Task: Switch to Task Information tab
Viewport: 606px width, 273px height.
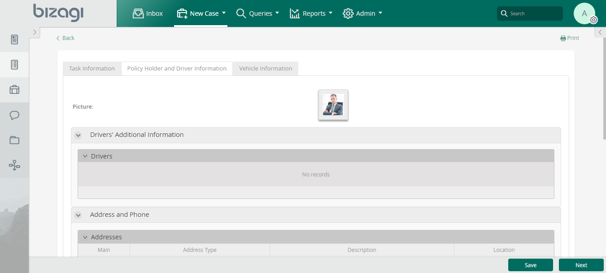Action: pos(92,69)
